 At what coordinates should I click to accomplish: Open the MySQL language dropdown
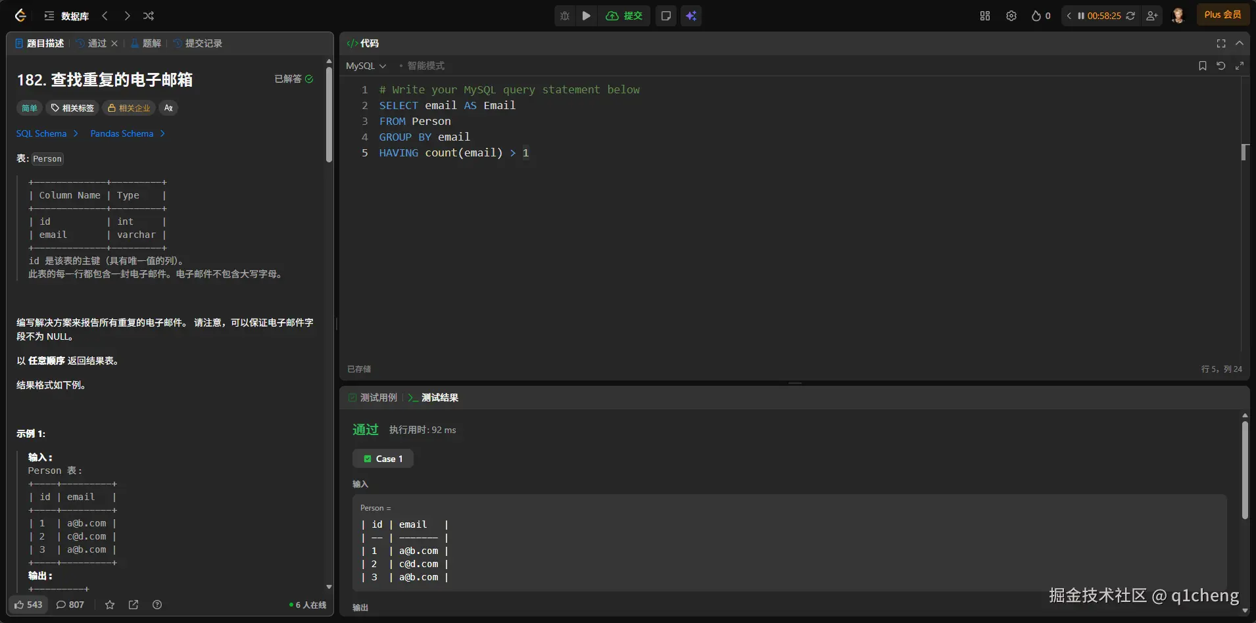coord(366,66)
